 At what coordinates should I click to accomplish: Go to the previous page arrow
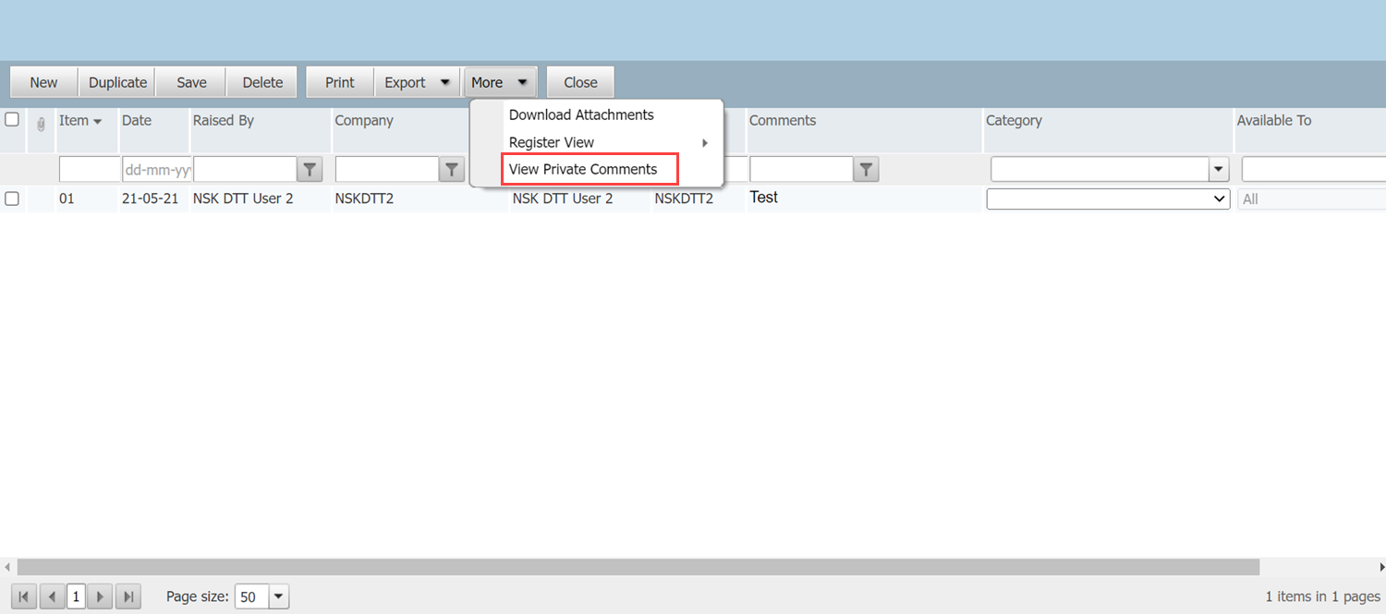tap(52, 596)
